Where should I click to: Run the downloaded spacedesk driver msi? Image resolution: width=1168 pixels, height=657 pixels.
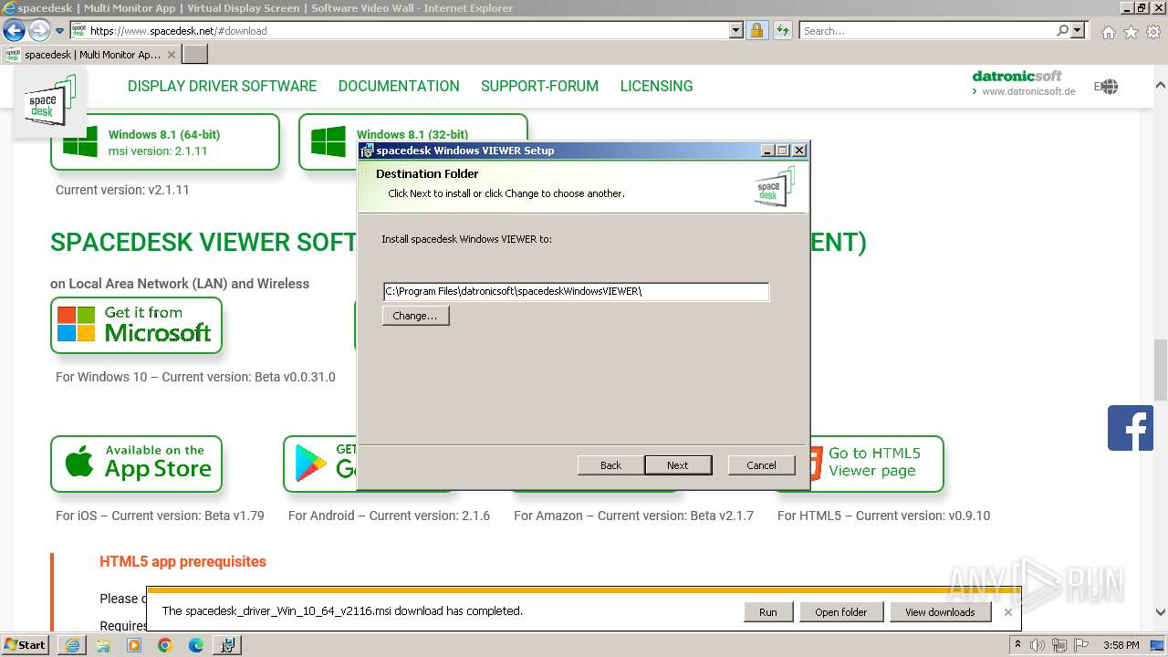tap(768, 612)
